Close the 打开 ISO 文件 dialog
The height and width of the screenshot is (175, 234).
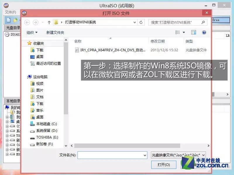click(207, 13)
